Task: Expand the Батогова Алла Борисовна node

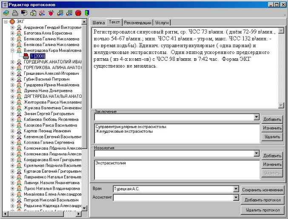Action: [12, 33]
